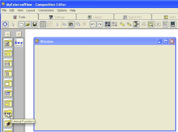Viewport: 178px width, 132px height.
Task: Click the faded icon right of the magnifier
Action: coord(158,24)
